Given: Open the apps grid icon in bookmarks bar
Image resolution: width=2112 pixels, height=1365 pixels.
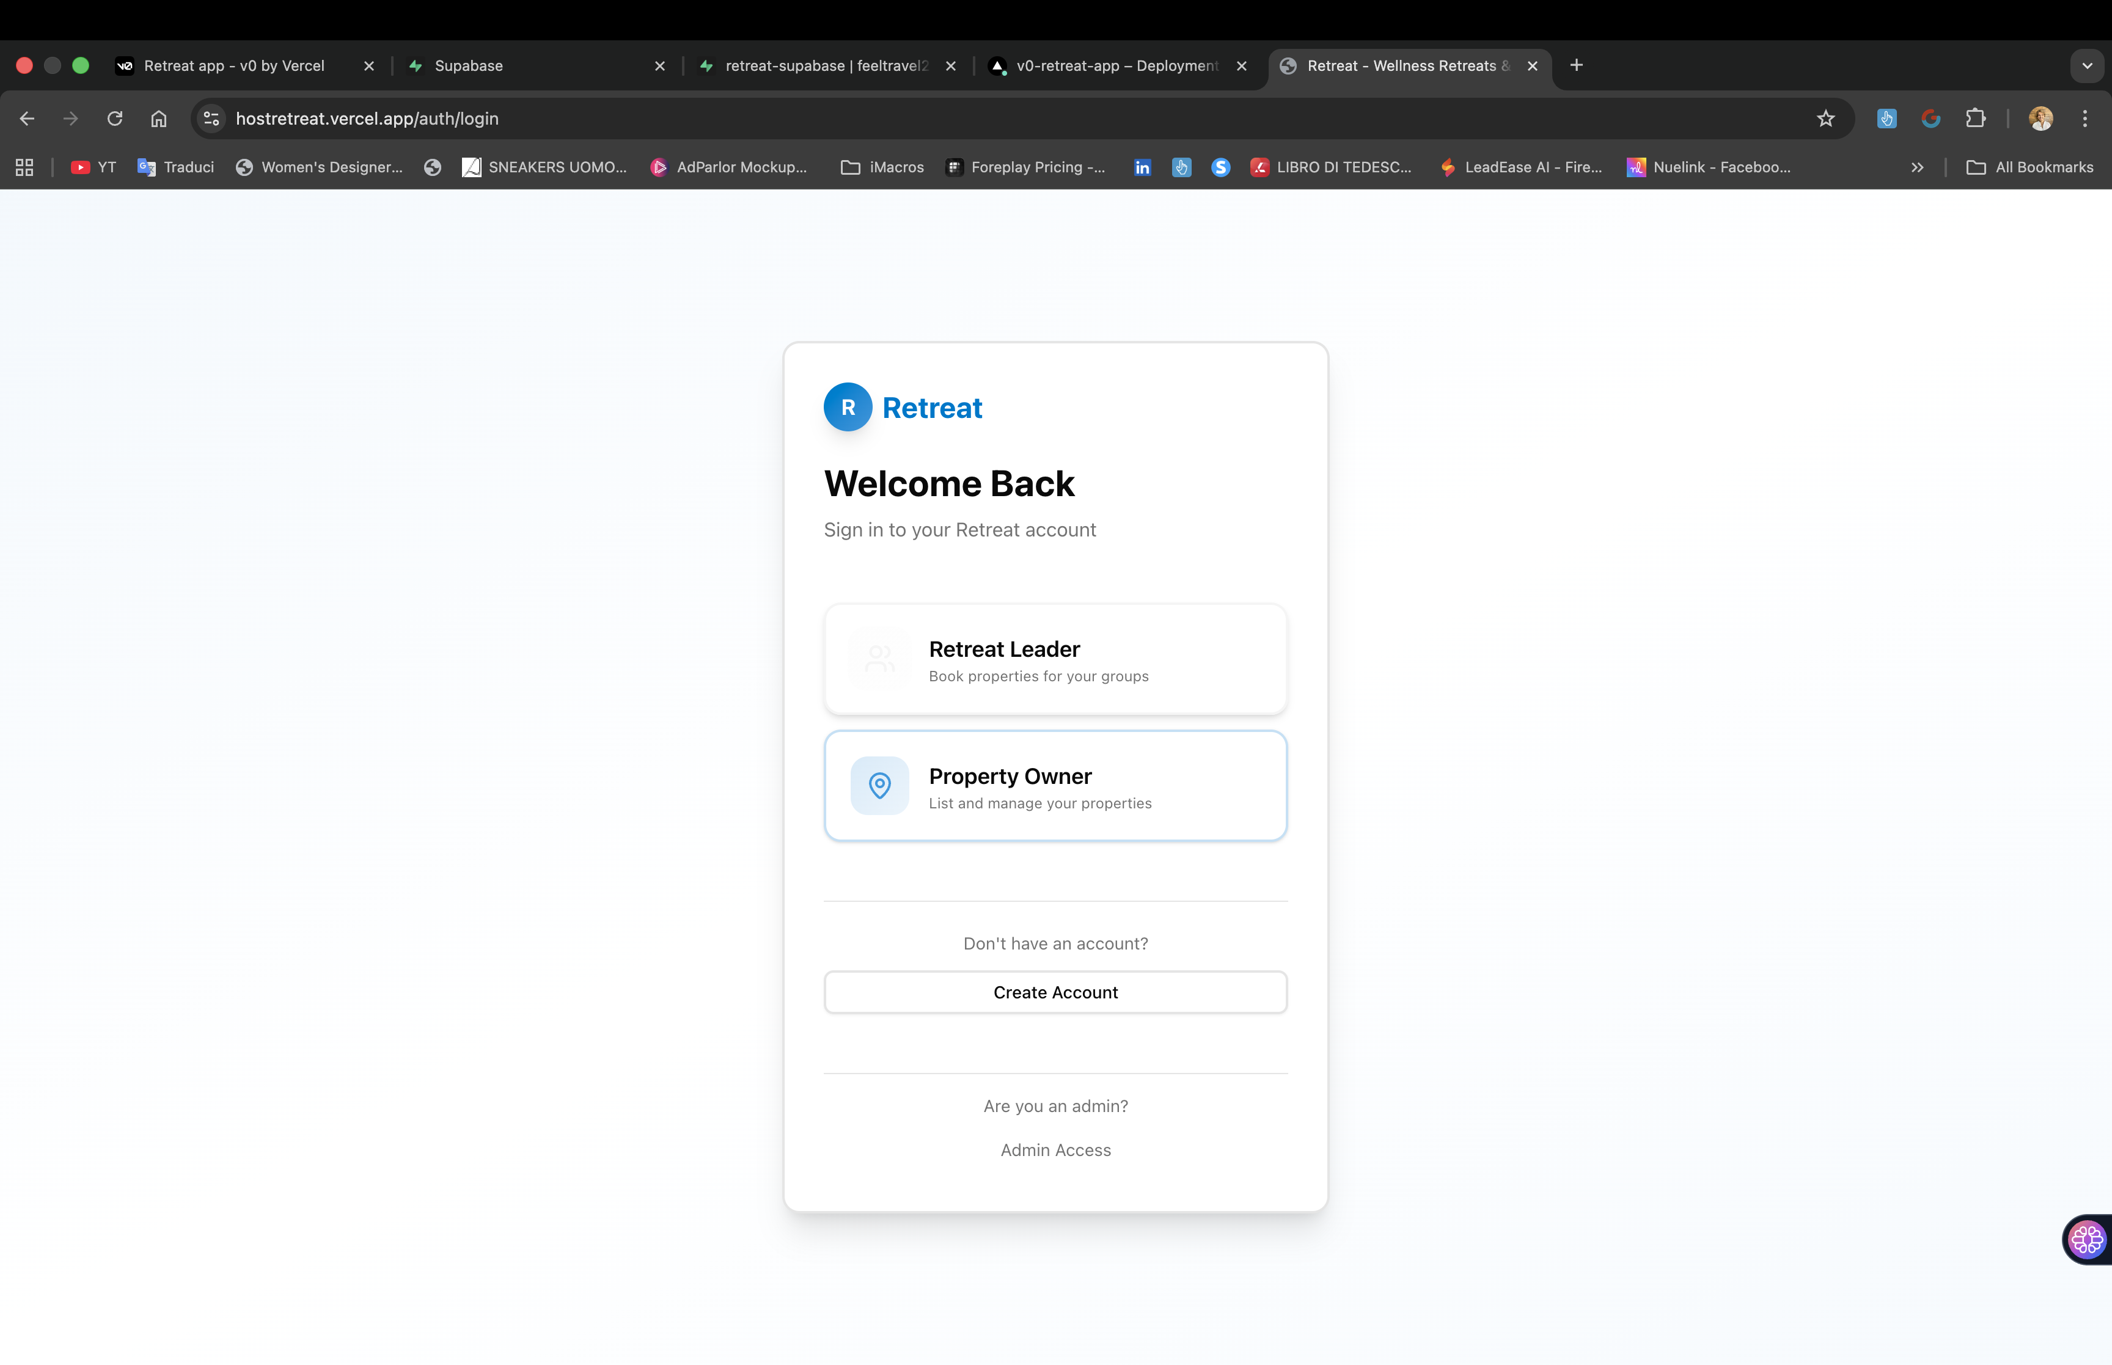Looking at the screenshot, I should pos(25,167).
